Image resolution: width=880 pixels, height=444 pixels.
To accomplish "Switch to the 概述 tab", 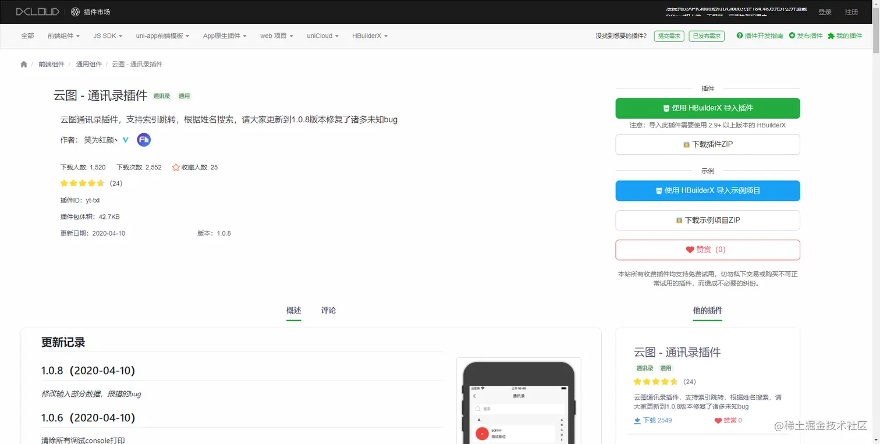I will click(x=294, y=311).
